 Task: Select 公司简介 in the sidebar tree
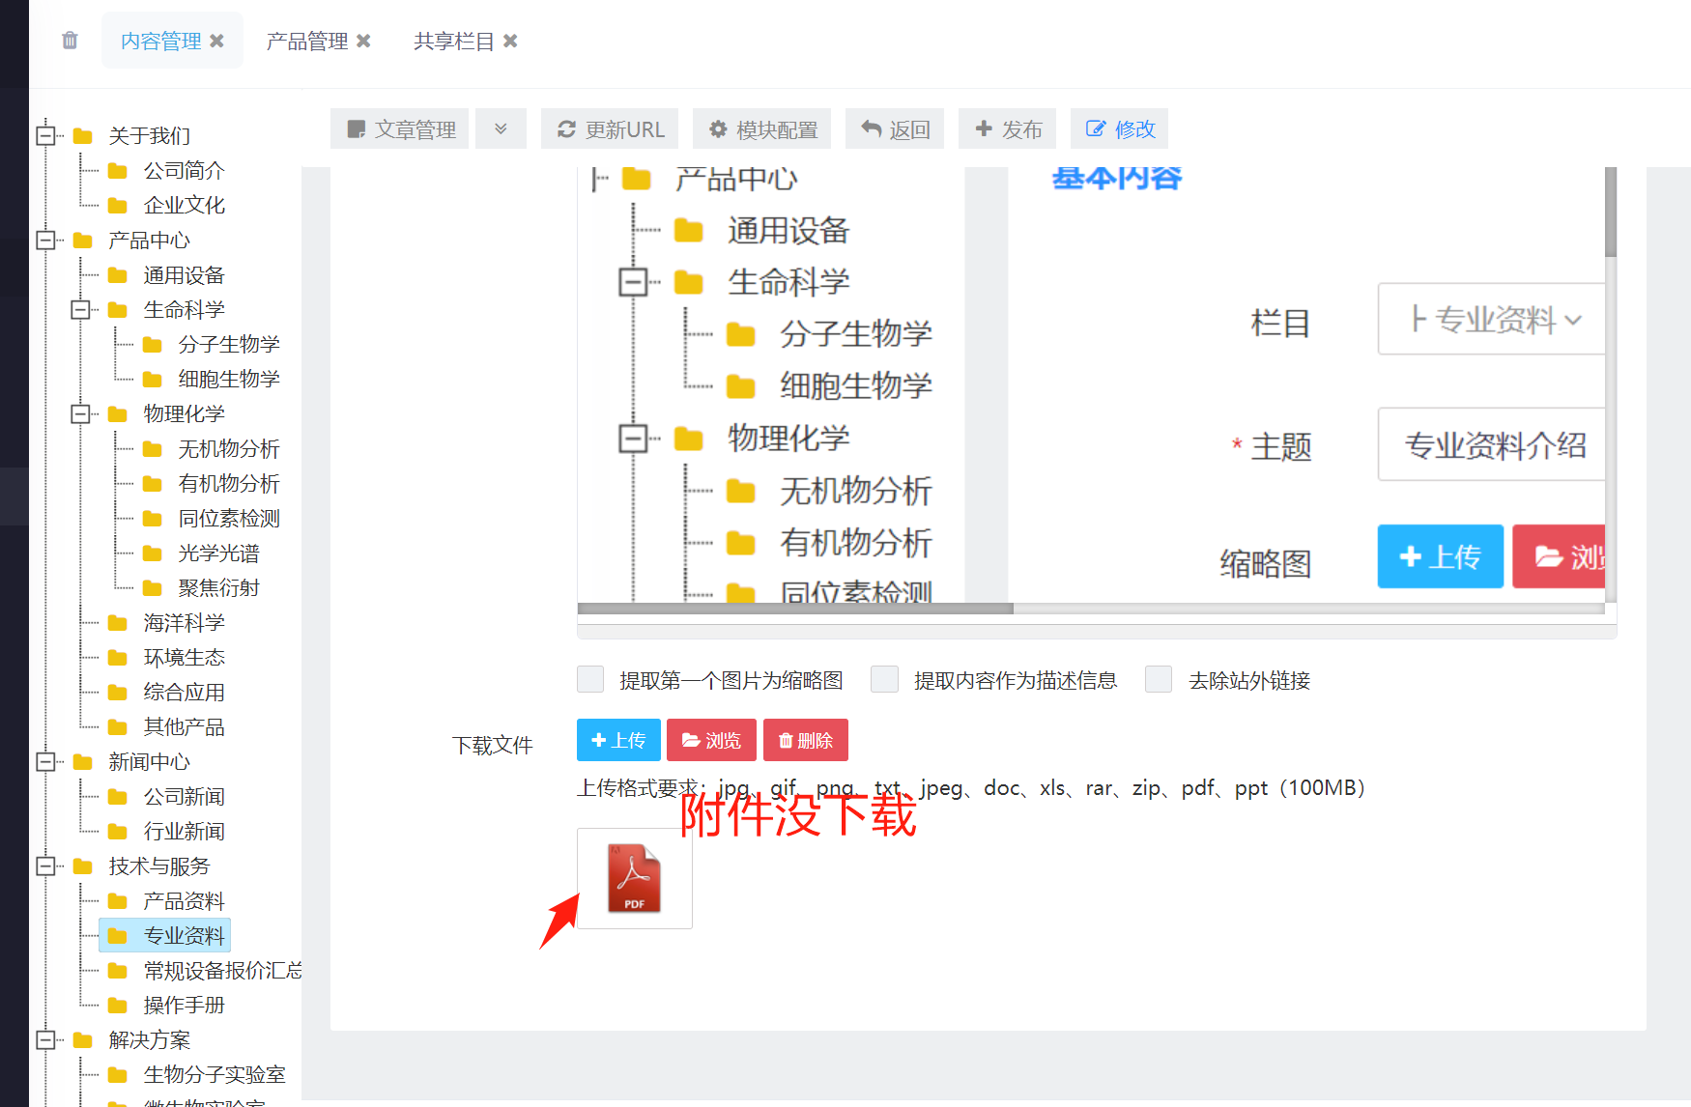(x=184, y=170)
